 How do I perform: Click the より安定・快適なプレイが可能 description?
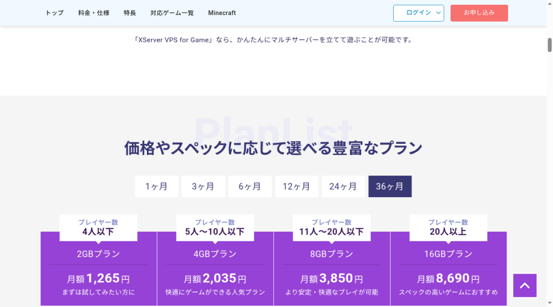click(332, 292)
